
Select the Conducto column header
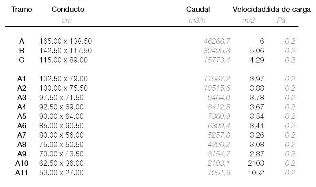coord(68,9)
